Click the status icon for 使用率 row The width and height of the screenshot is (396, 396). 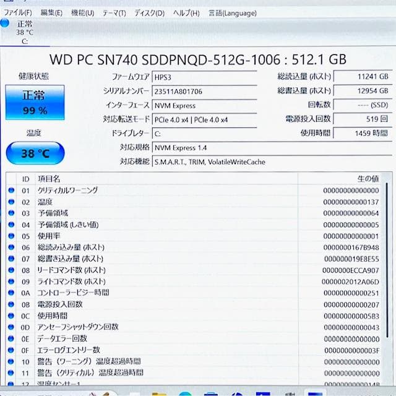pyautogui.click(x=11, y=236)
